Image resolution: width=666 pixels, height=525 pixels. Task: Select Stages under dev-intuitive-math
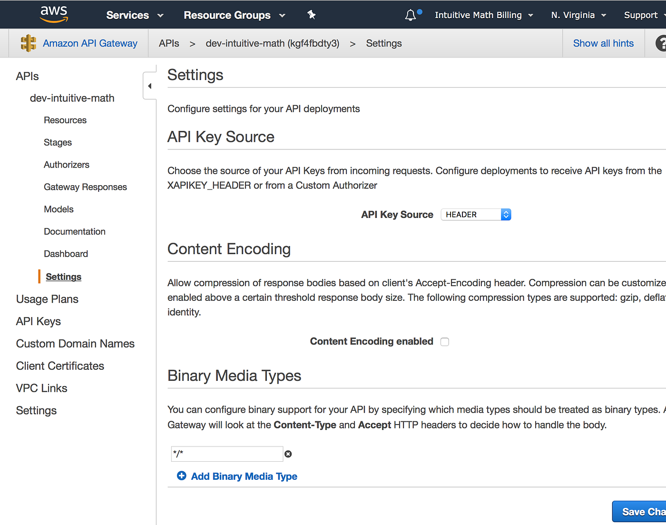click(x=58, y=142)
